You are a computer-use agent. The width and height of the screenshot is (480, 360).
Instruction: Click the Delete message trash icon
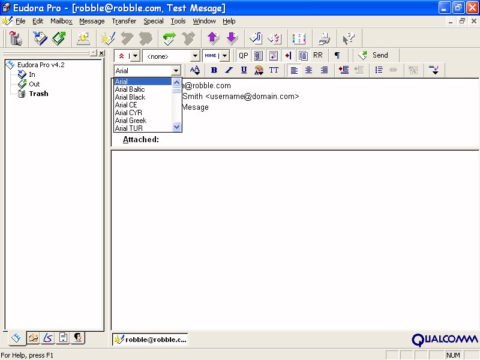[x=16, y=38]
